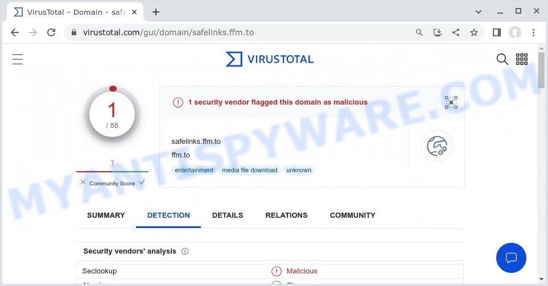Close the VirusTotal browser tab

[x=134, y=12]
